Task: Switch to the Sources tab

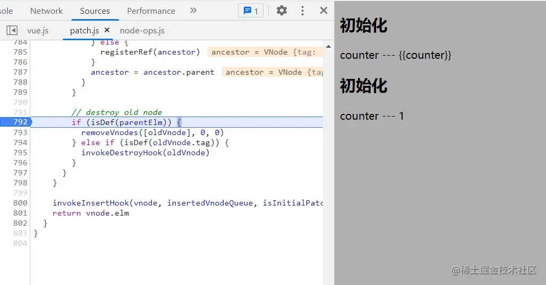Action: [95, 11]
